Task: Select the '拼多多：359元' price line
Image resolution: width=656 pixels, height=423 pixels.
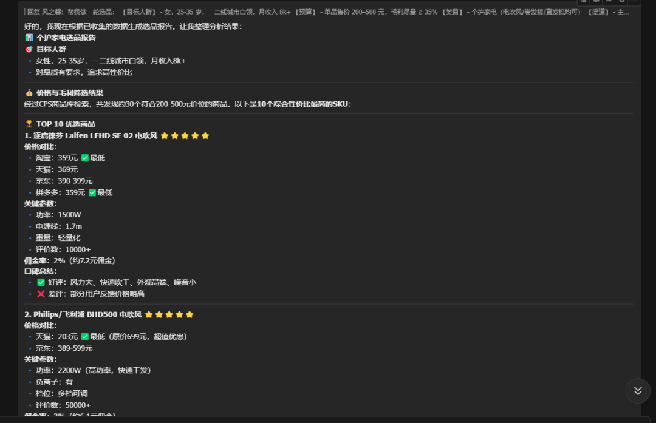Action: [x=74, y=193]
